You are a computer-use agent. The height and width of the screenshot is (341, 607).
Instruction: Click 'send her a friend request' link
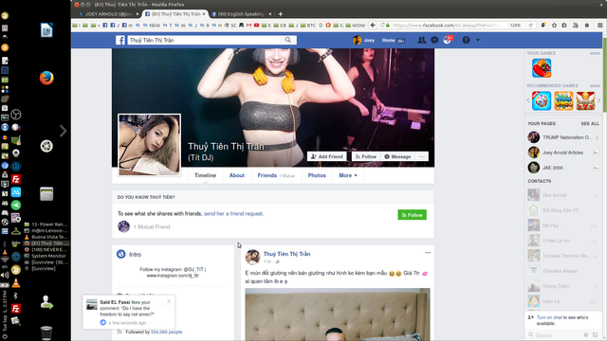click(233, 213)
